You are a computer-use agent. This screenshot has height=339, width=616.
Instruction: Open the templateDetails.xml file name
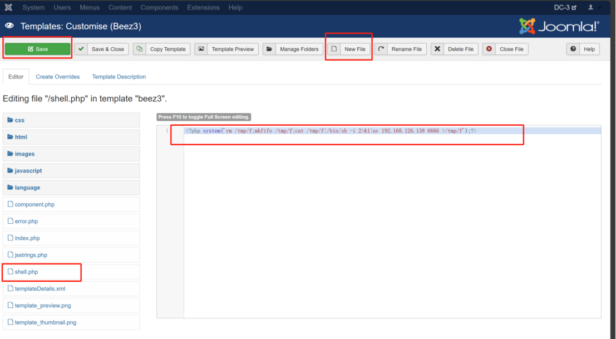(40, 289)
